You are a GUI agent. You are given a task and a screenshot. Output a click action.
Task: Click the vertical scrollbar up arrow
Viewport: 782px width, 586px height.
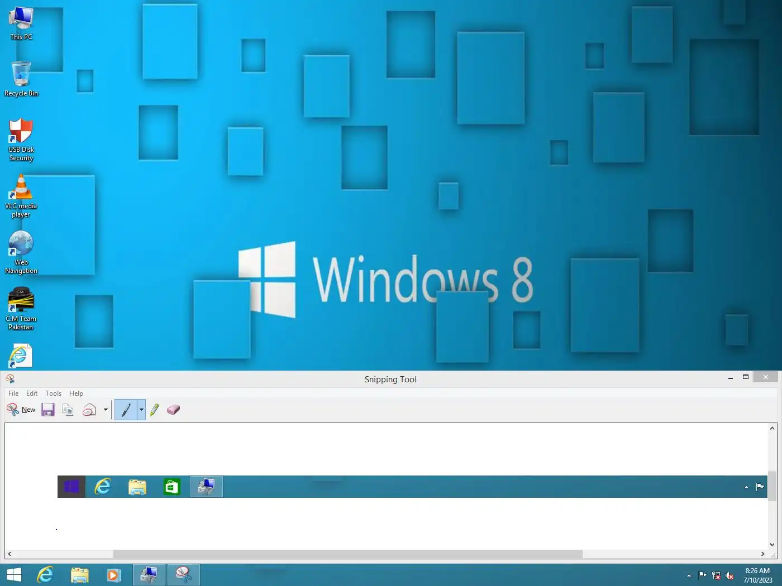772,428
